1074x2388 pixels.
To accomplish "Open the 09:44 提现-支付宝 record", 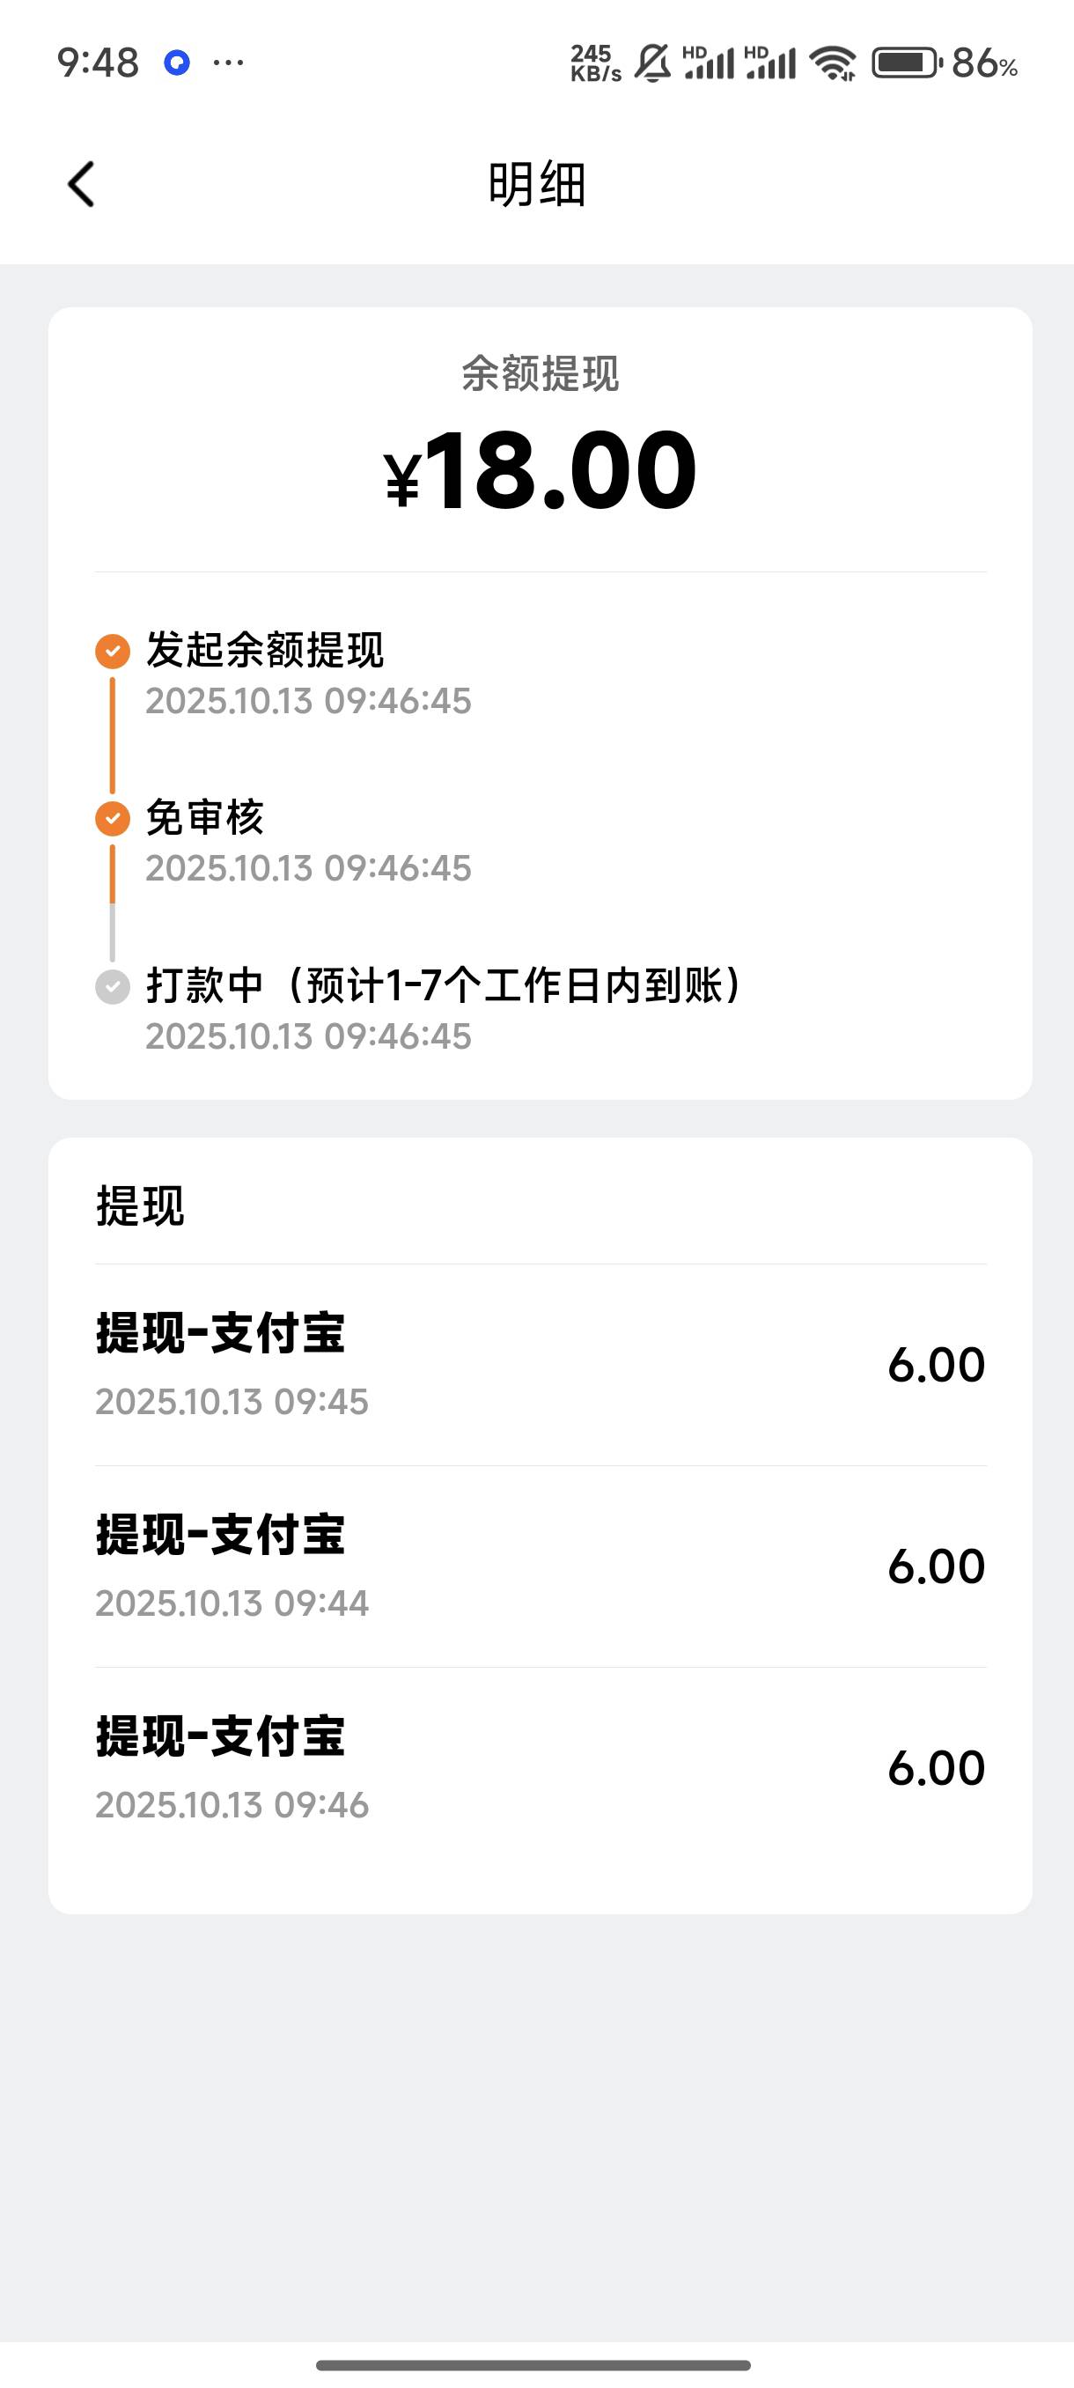I will click(540, 1566).
